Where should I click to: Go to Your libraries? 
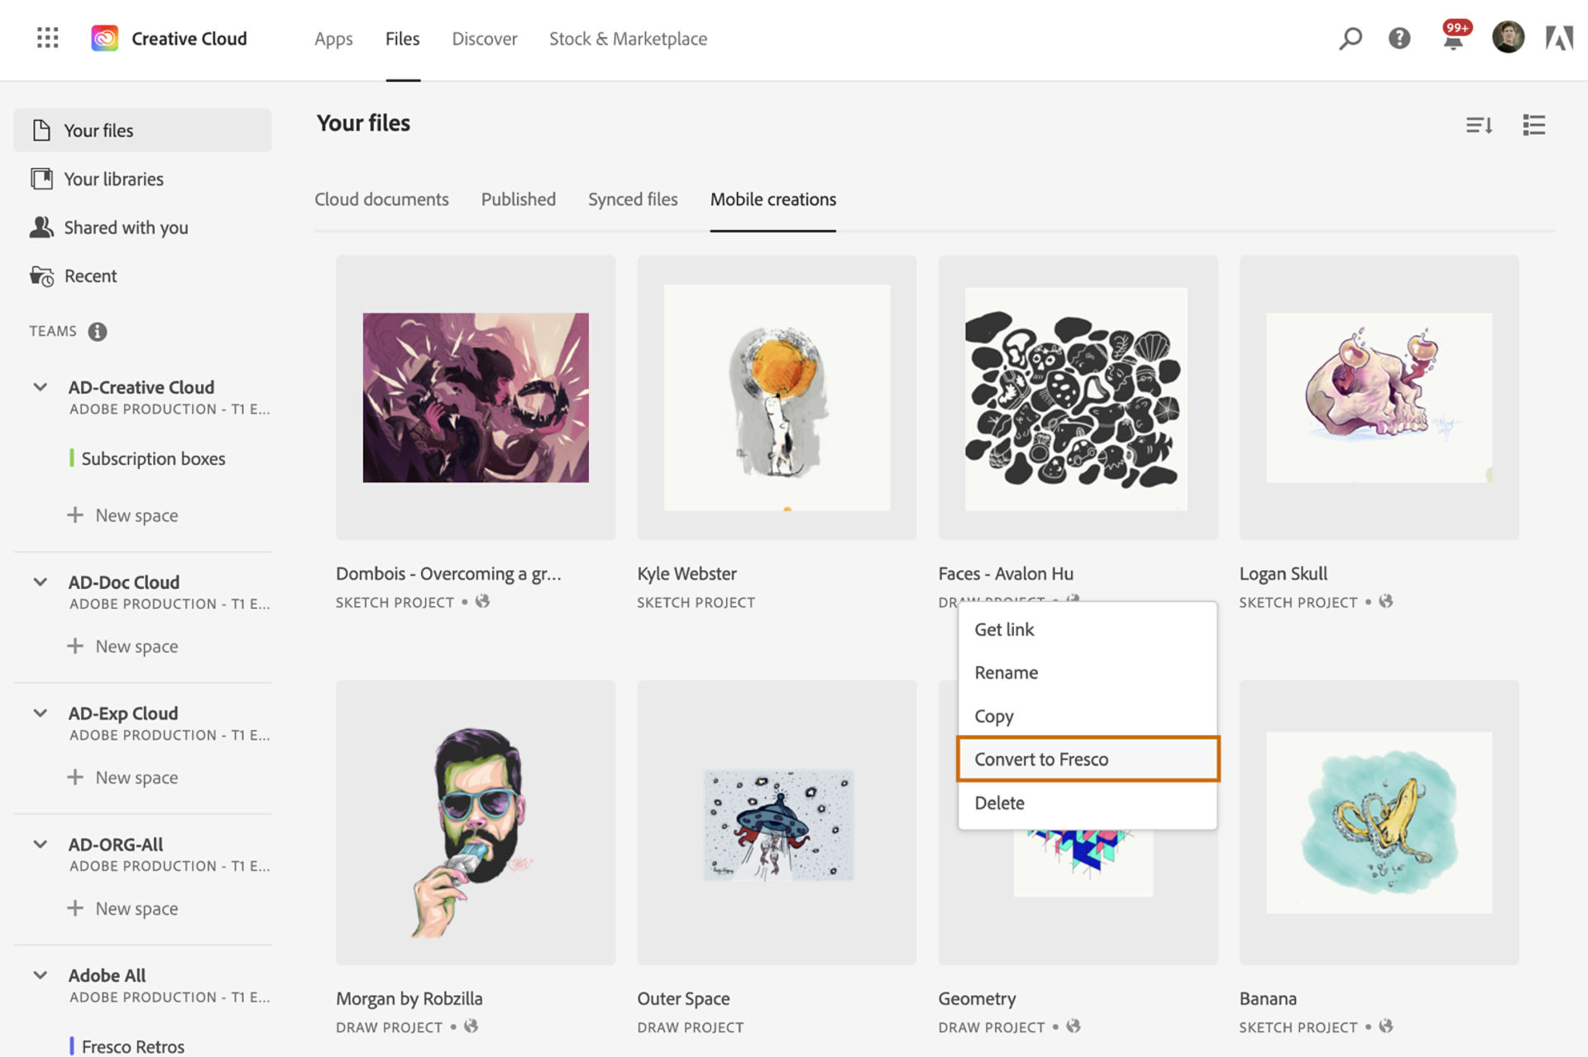click(x=113, y=179)
